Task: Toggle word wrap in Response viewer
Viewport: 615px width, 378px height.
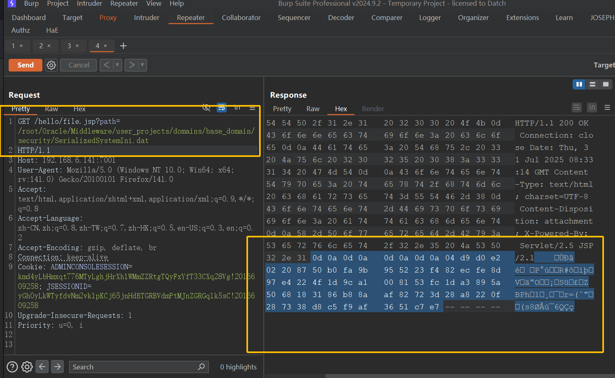Action: click(577, 107)
